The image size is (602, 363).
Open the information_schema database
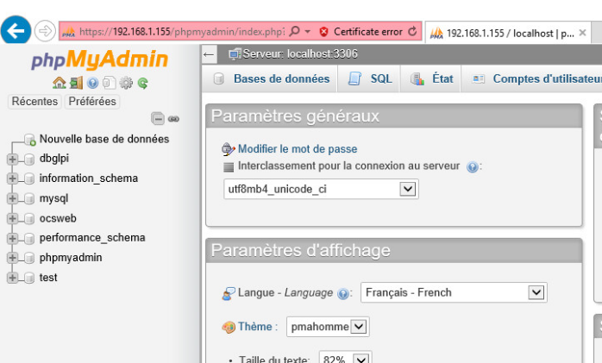click(x=89, y=178)
